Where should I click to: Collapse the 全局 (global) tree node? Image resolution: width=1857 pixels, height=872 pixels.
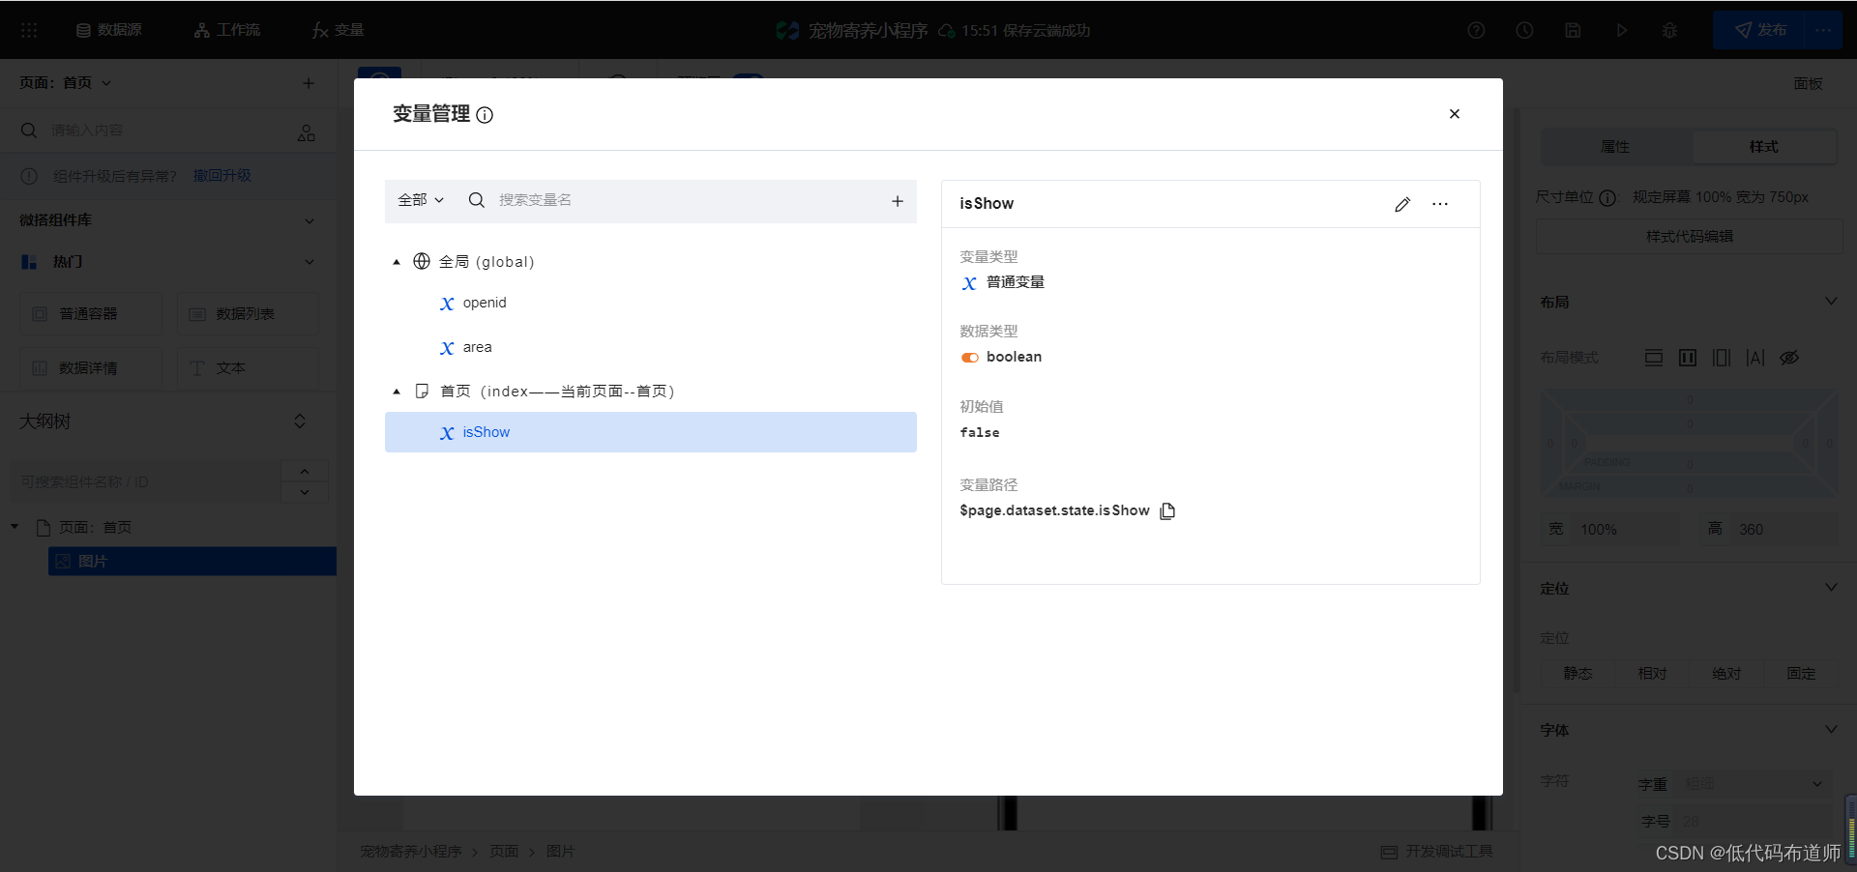point(397,262)
